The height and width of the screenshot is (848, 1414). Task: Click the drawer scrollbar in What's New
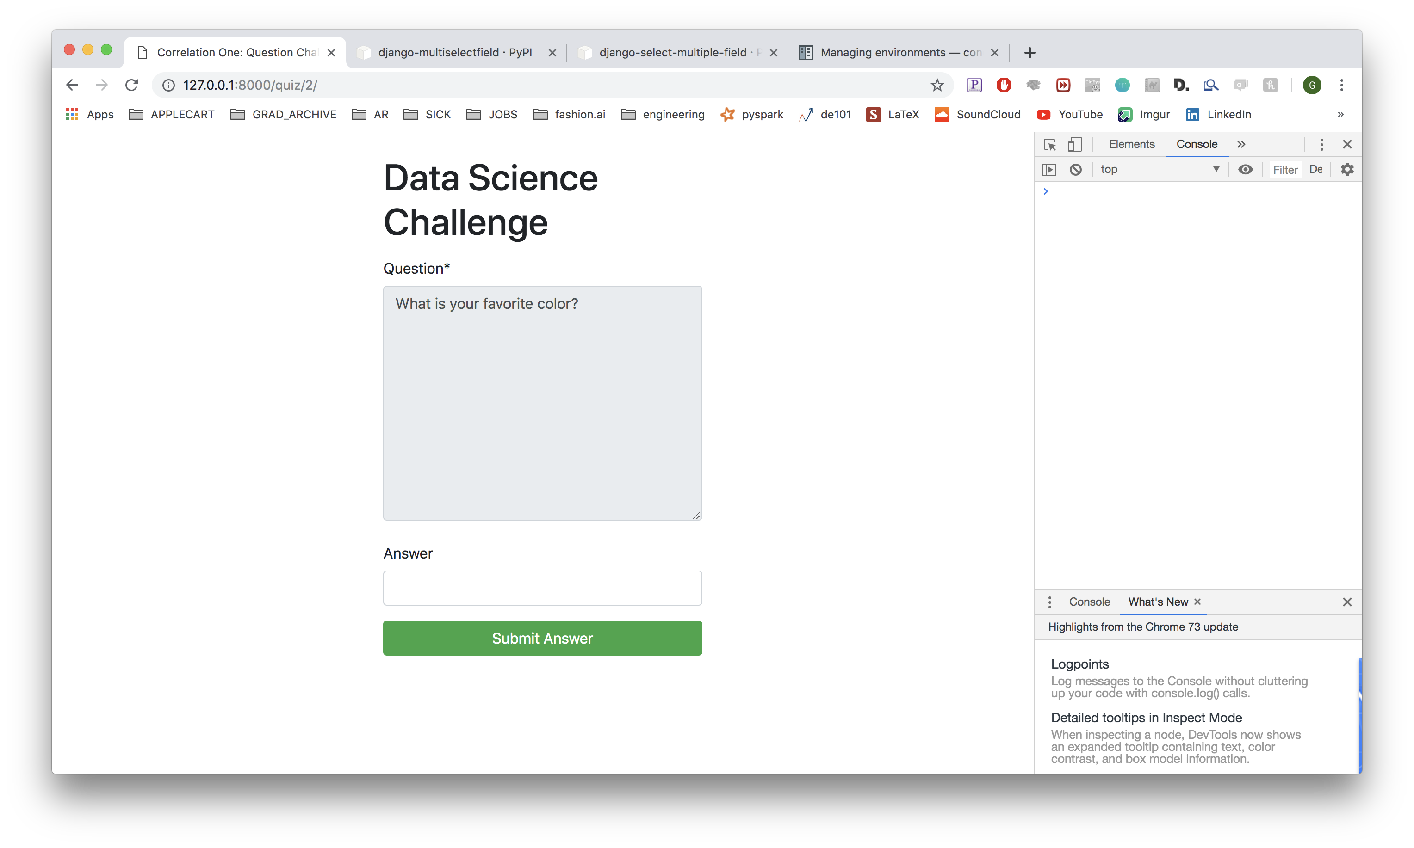[1360, 714]
